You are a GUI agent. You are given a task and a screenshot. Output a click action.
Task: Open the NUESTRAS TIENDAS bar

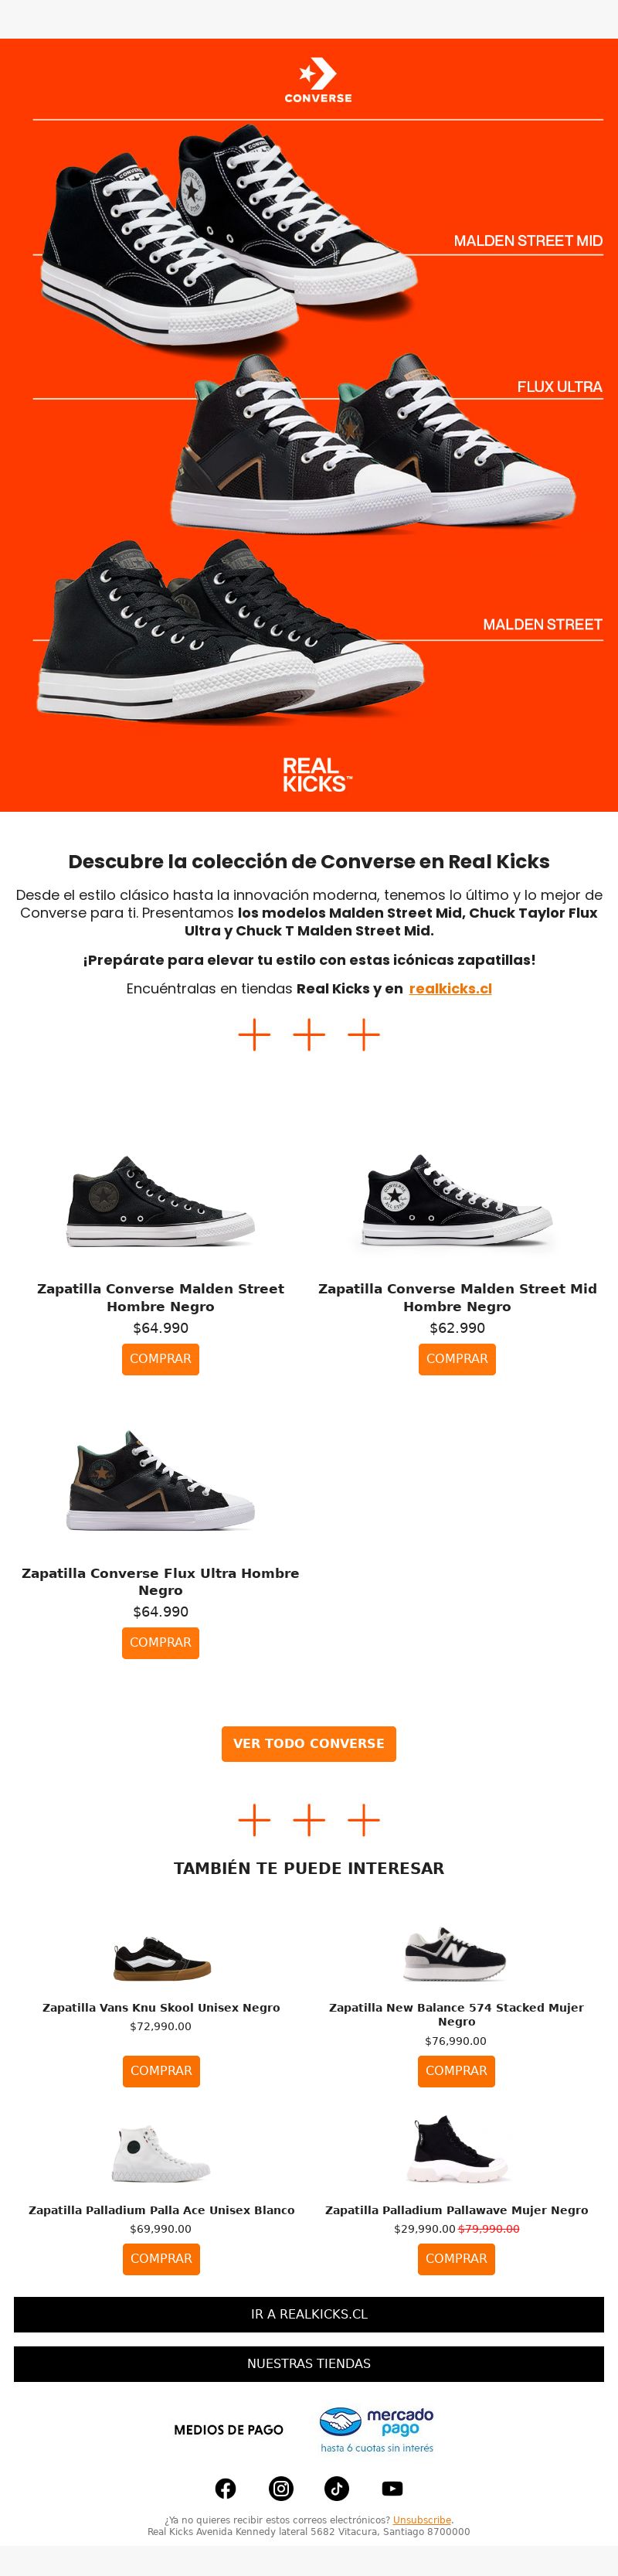point(309,2364)
